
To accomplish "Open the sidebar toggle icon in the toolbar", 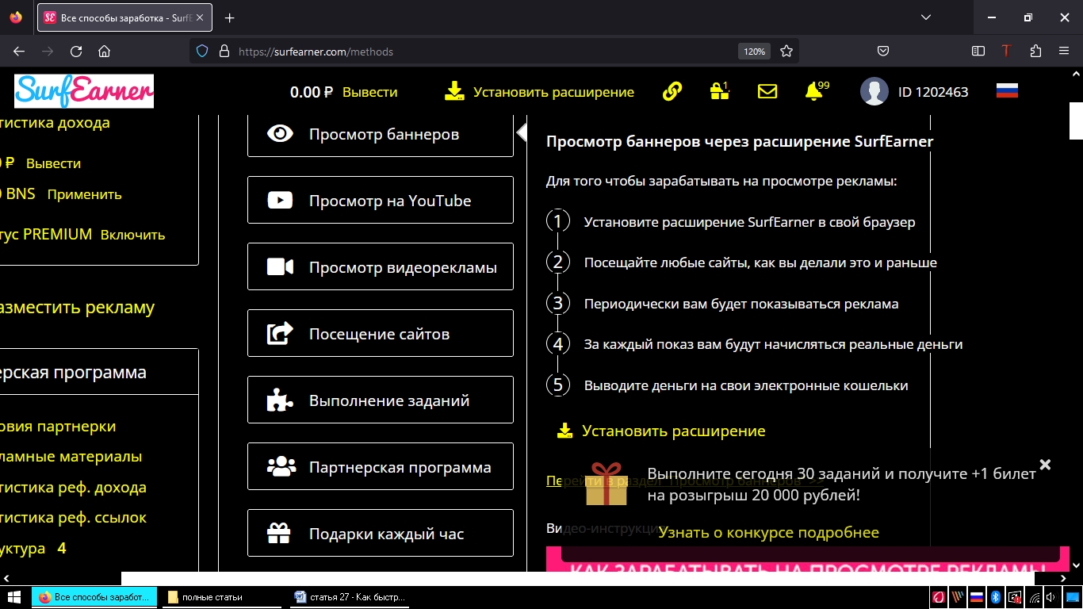I will 978,51.
